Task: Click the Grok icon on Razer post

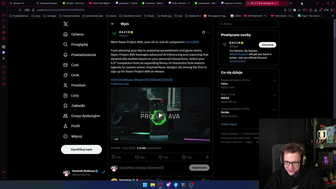Action: click(x=203, y=32)
